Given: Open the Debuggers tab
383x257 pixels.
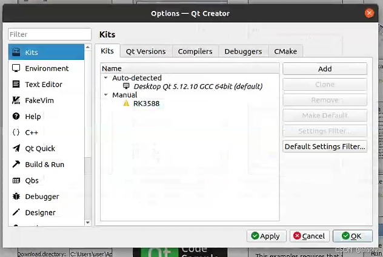Looking at the screenshot, I should [x=243, y=51].
